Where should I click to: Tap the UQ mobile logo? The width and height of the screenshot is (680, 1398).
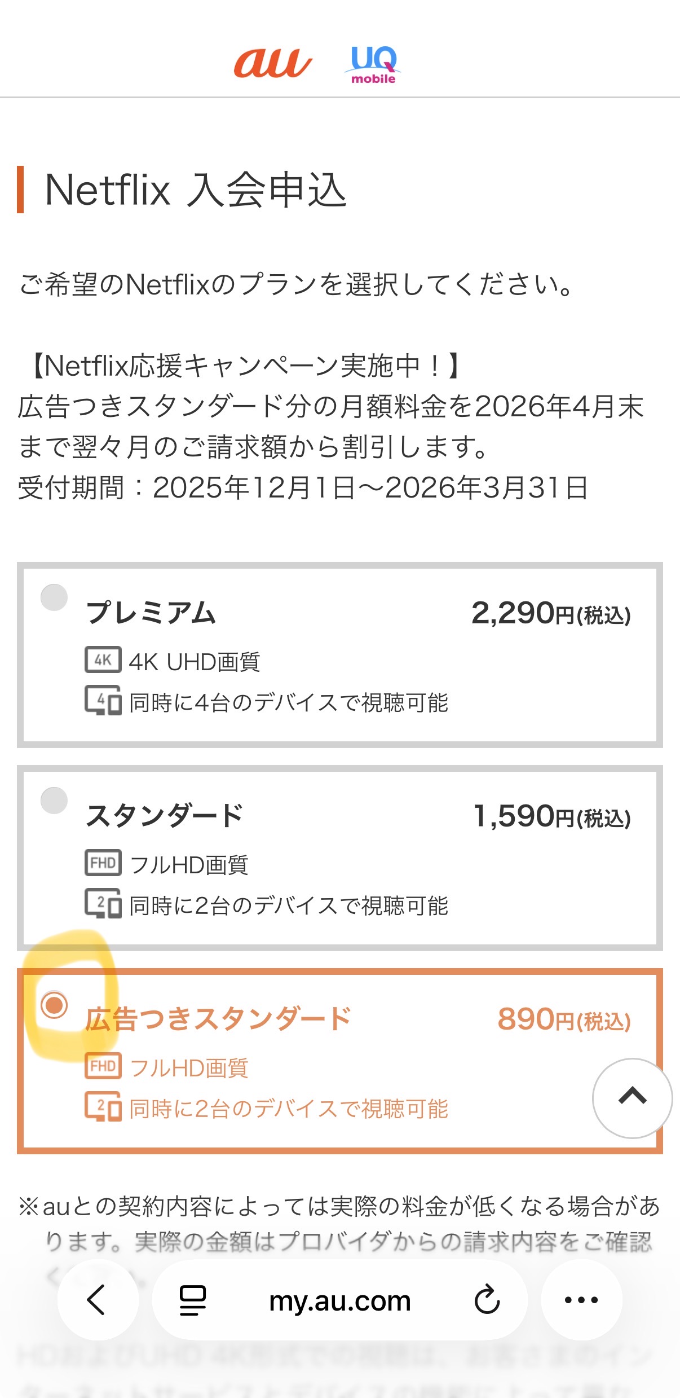coord(373,65)
